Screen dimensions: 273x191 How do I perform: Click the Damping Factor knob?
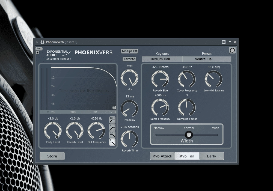[x=187, y=108]
